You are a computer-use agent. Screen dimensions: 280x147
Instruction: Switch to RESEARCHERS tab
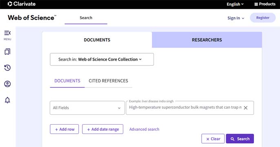[x=207, y=40]
